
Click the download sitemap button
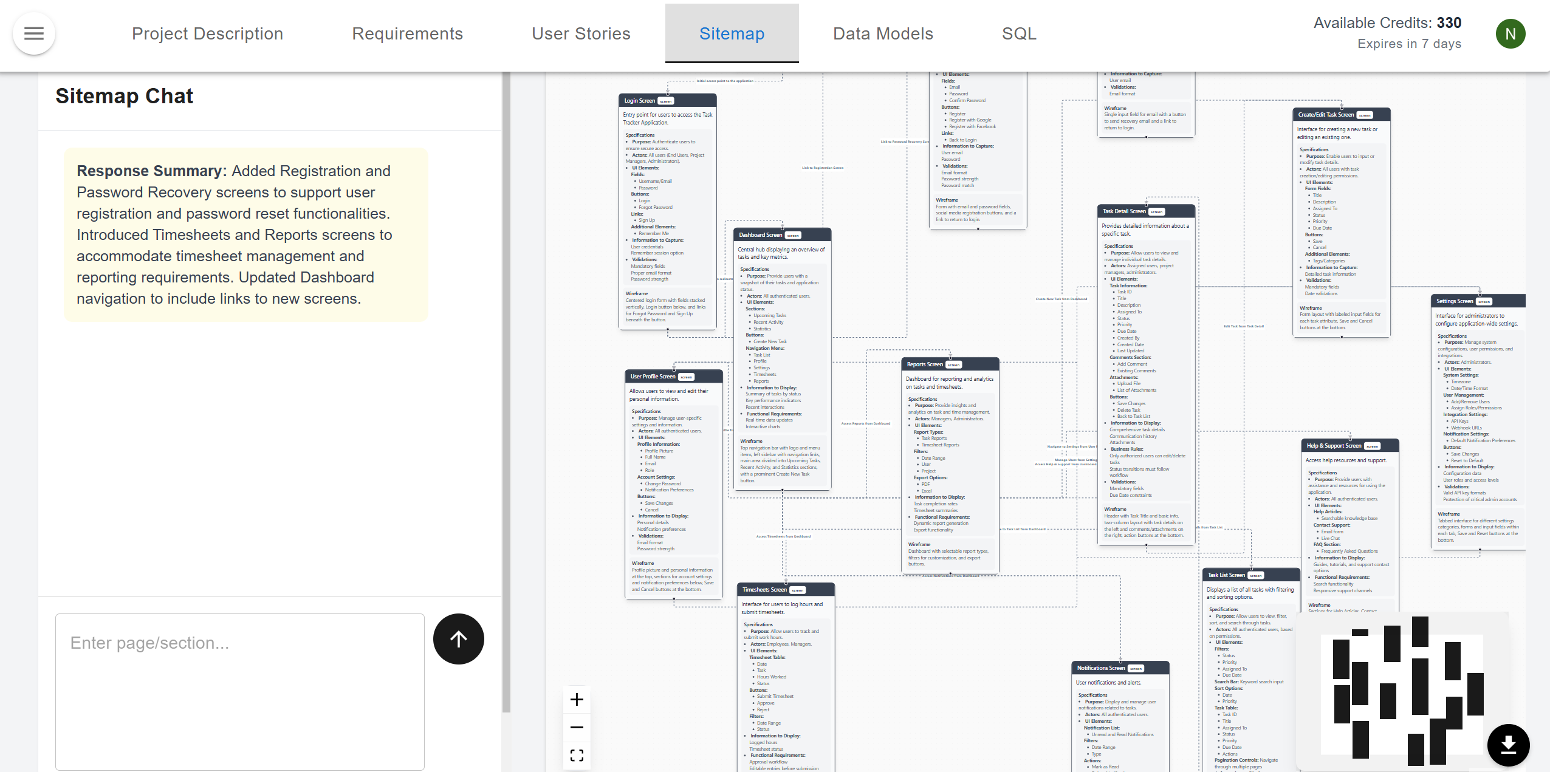tap(1508, 745)
